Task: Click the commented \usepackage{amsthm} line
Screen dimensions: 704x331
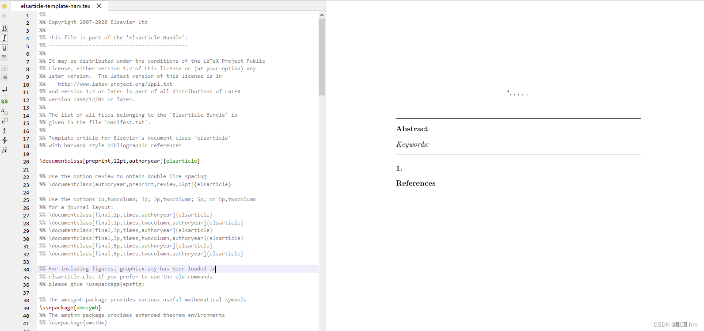Action: (73, 323)
